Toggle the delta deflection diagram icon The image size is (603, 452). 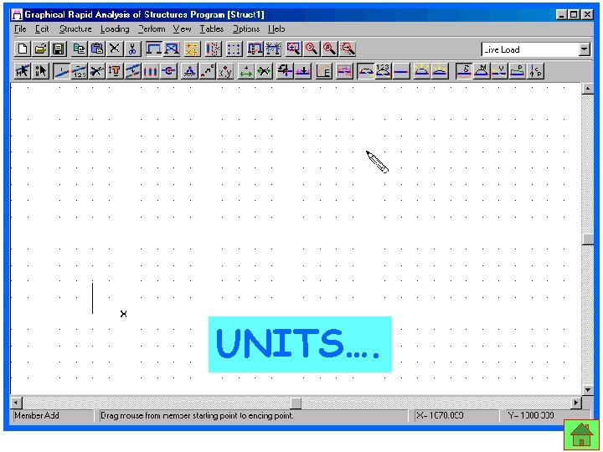[x=464, y=71]
